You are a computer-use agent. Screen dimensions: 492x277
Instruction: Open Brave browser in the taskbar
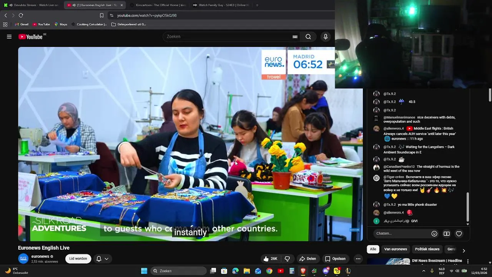[303, 271]
